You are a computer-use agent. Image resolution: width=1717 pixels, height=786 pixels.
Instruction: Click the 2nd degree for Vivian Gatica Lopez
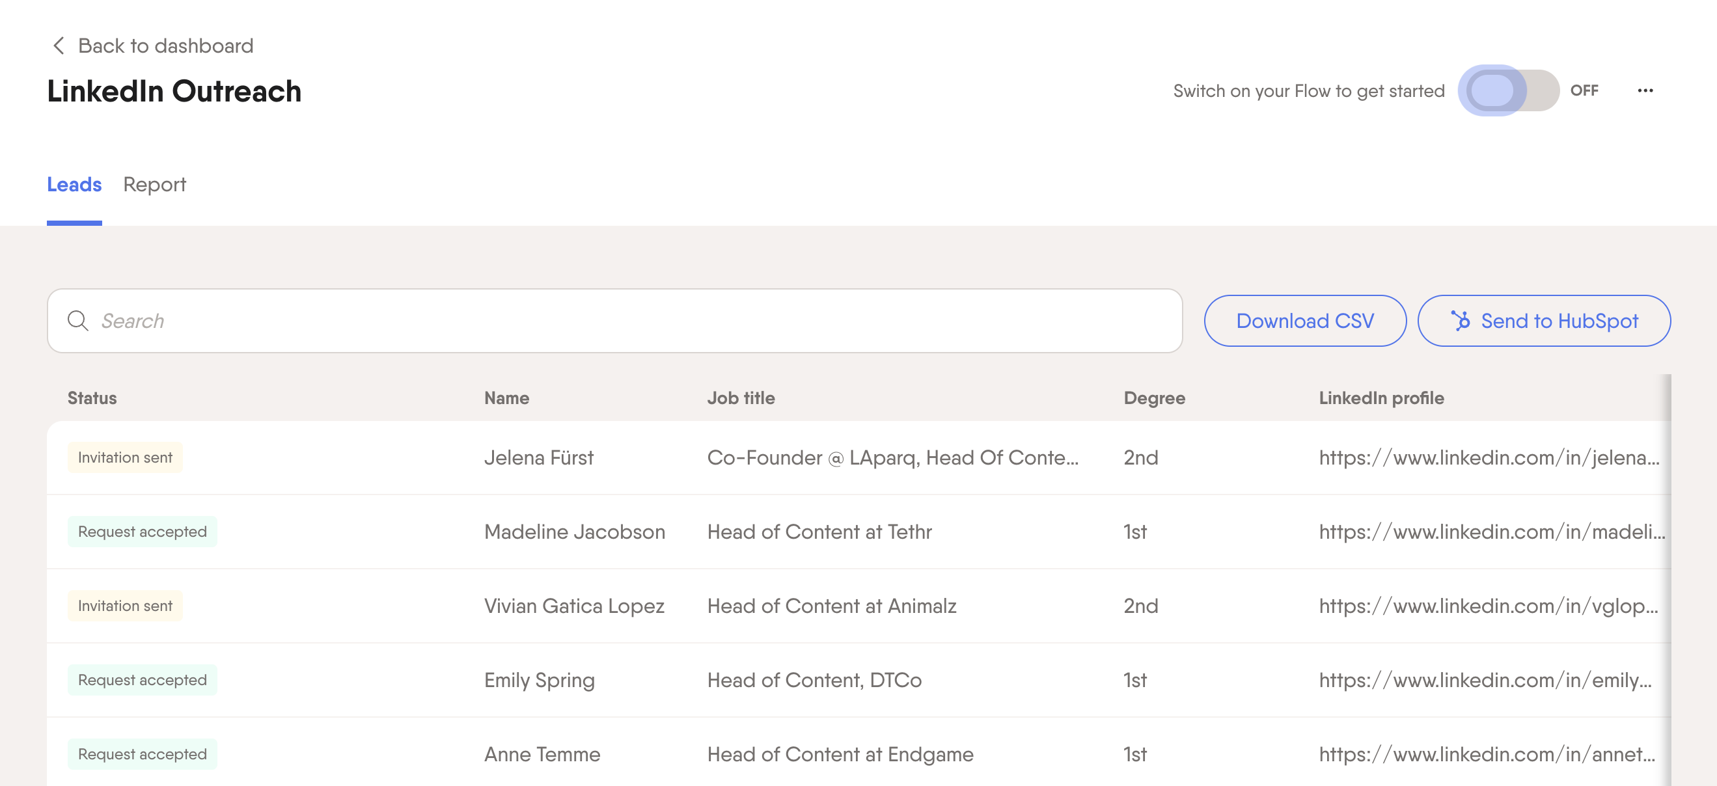(x=1140, y=606)
